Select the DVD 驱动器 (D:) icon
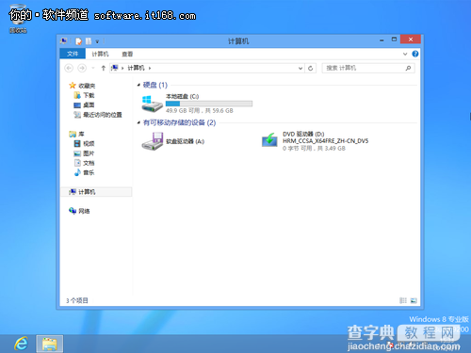The image size is (471, 353). pyautogui.click(x=269, y=140)
